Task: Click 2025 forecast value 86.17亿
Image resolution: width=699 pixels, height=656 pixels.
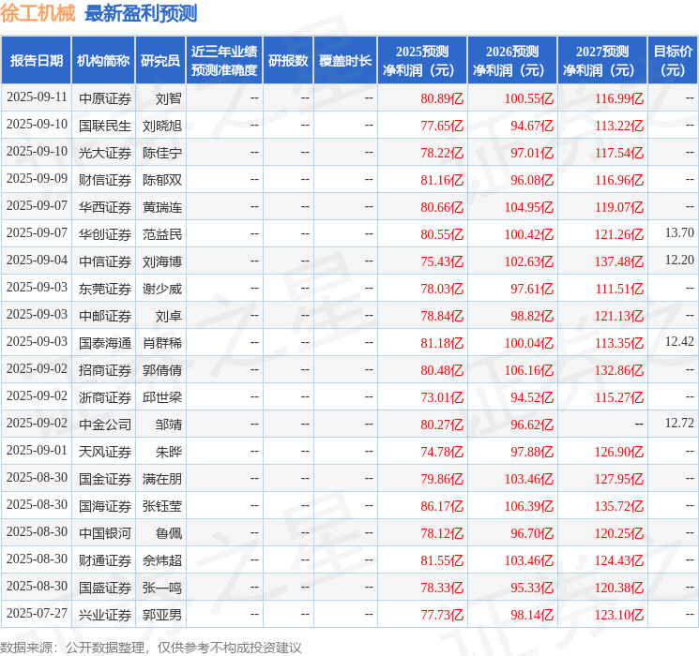Action: (442, 506)
